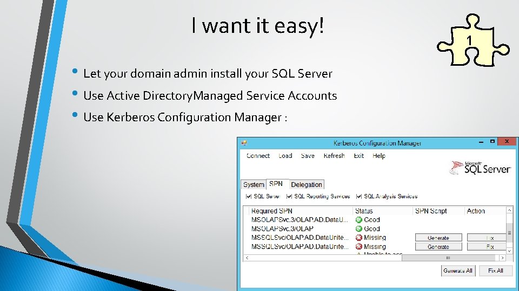Click the Required SPN column header
The width and height of the screenshot is (519, 291).
coord(301,211)
